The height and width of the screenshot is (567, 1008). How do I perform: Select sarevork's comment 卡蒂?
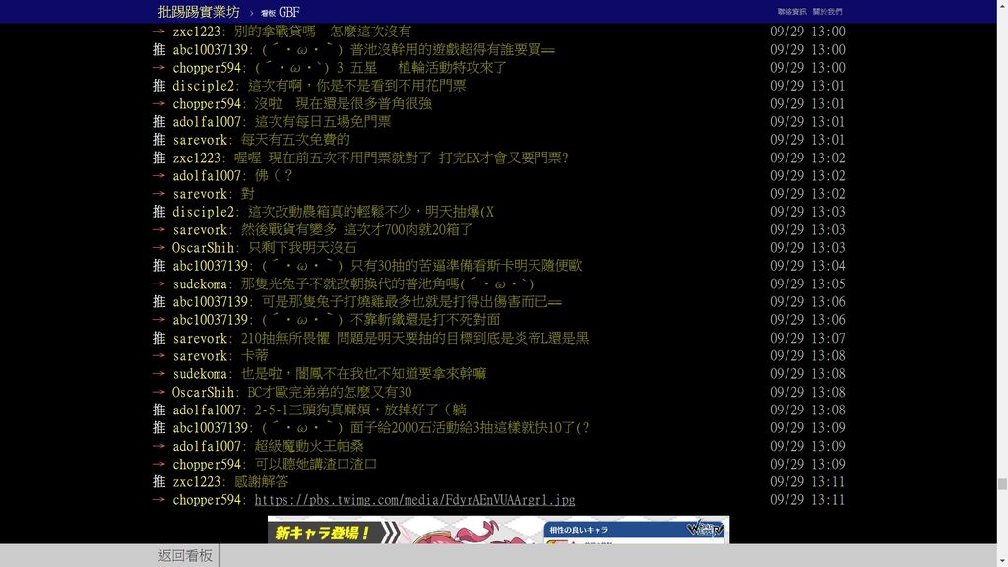click(255, 355)
